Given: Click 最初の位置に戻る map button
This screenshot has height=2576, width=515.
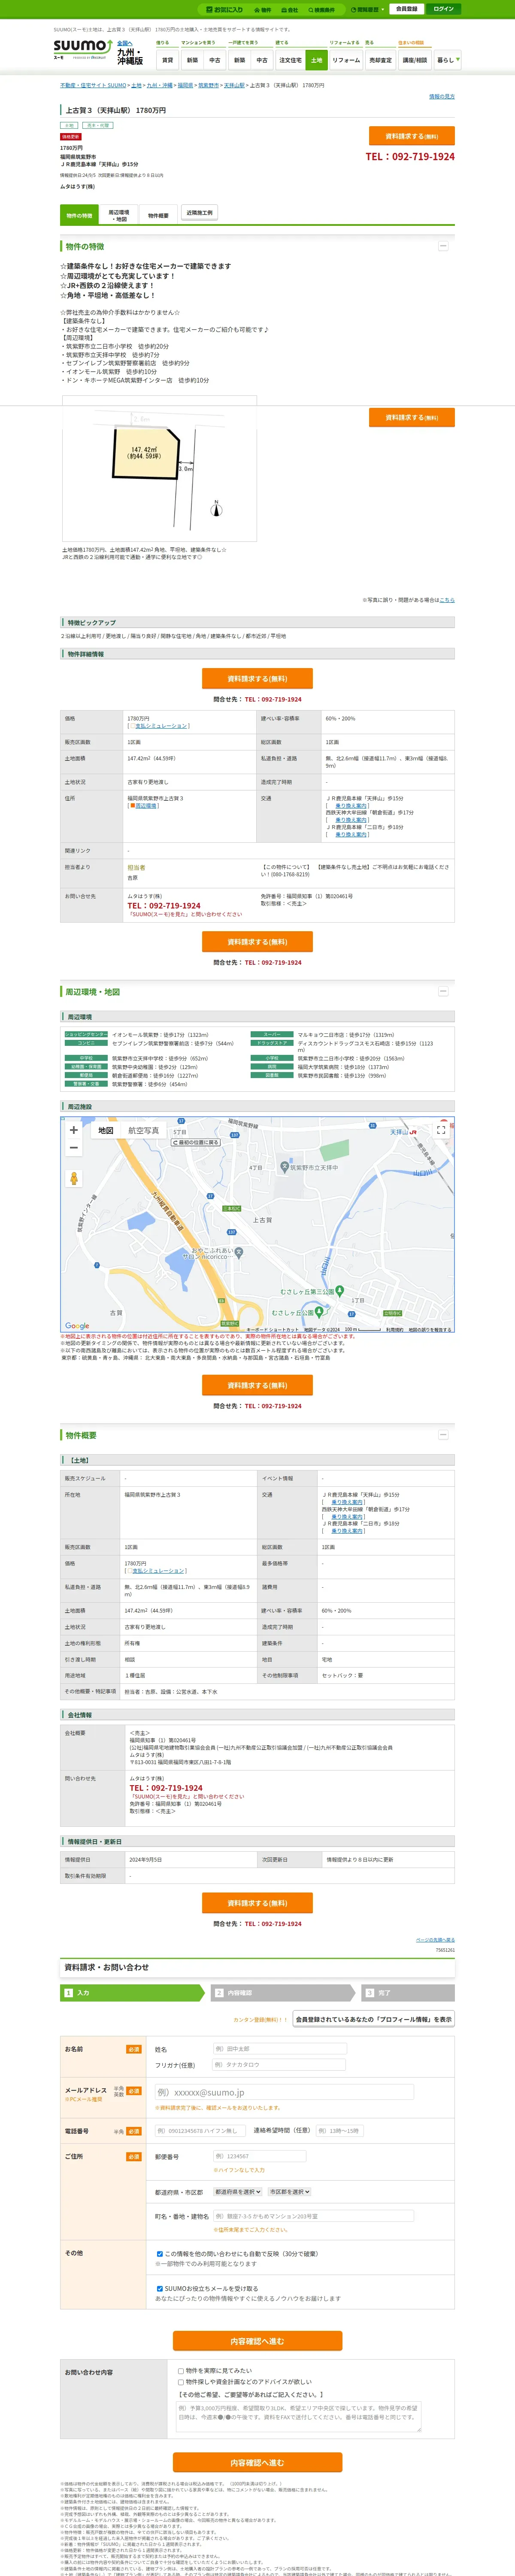Looking at the screenshot, I should (196, 1142).
